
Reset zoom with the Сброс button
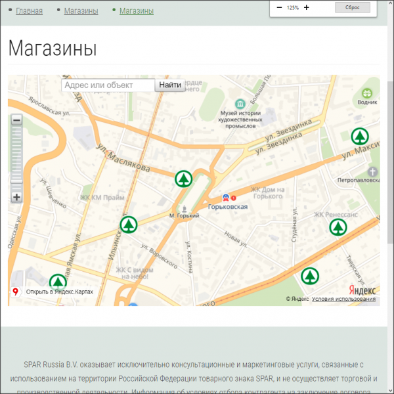[x=352, y=7]
